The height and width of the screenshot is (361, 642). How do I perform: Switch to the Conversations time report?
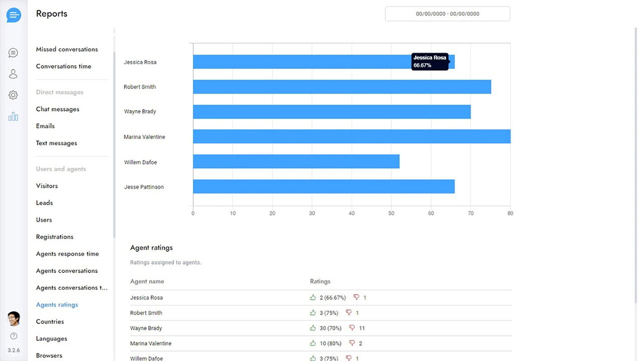pyautogui.click(x=65, y=66)
